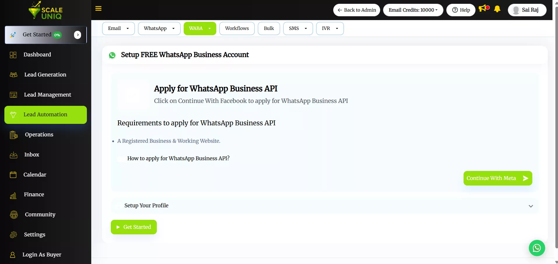Open the IVR dropdown tab
The width and height of the screenshot is (558, 264).
tap(330, 28)
